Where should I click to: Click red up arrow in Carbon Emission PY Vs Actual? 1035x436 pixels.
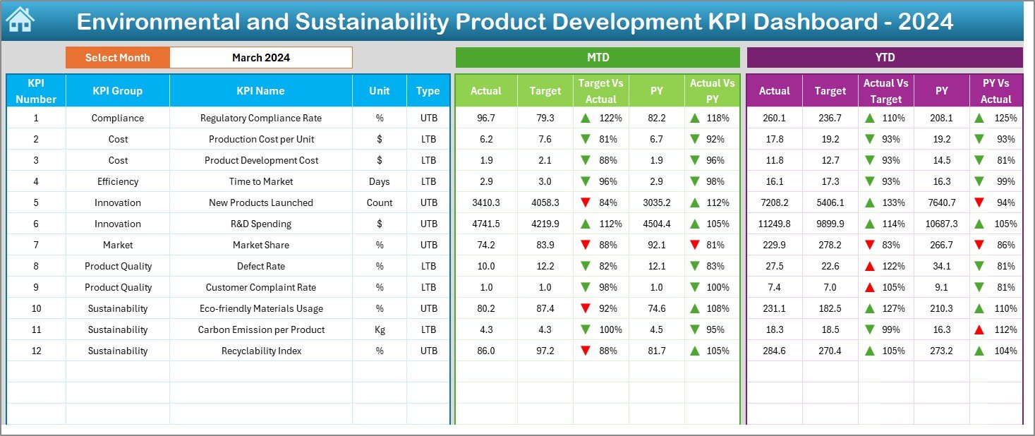click(x=979, y=329)
